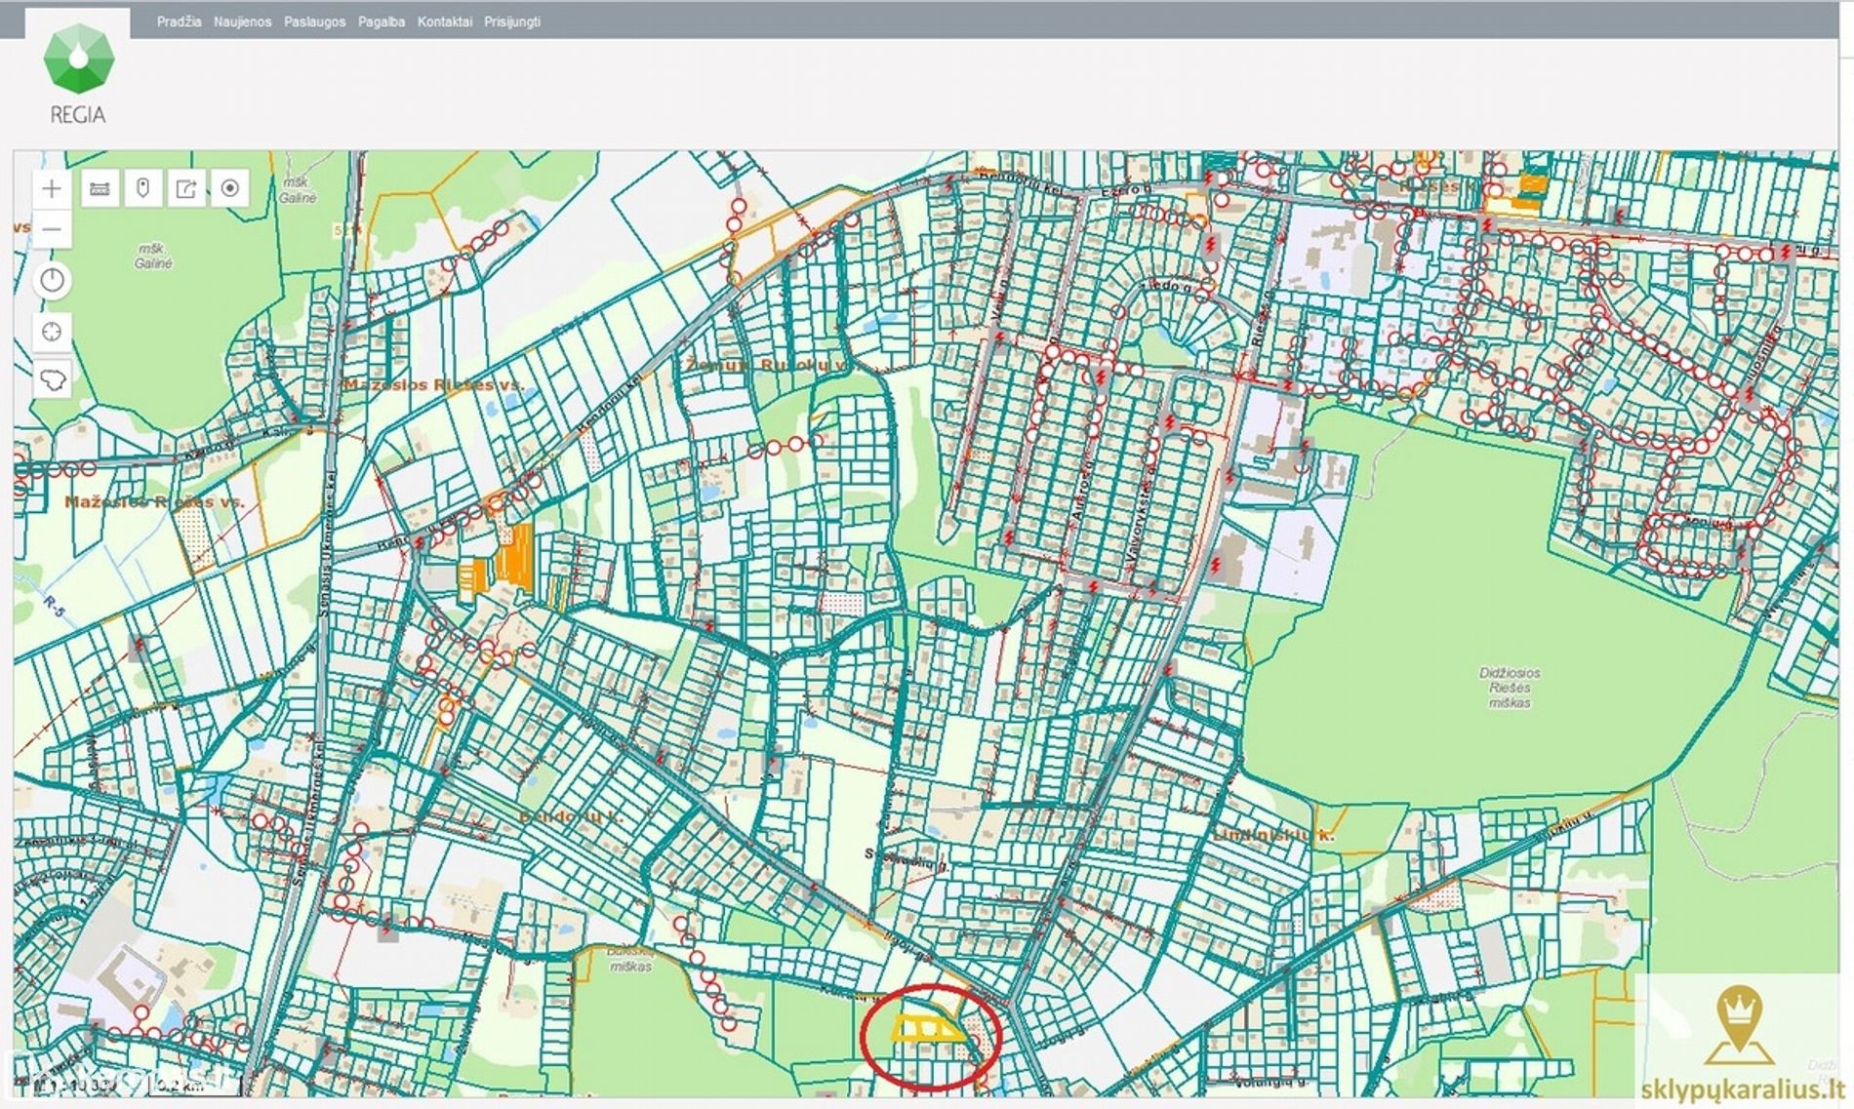Open the measure ruler tool
Screen dimensions: 1854x1109
(x=100, y=189)
